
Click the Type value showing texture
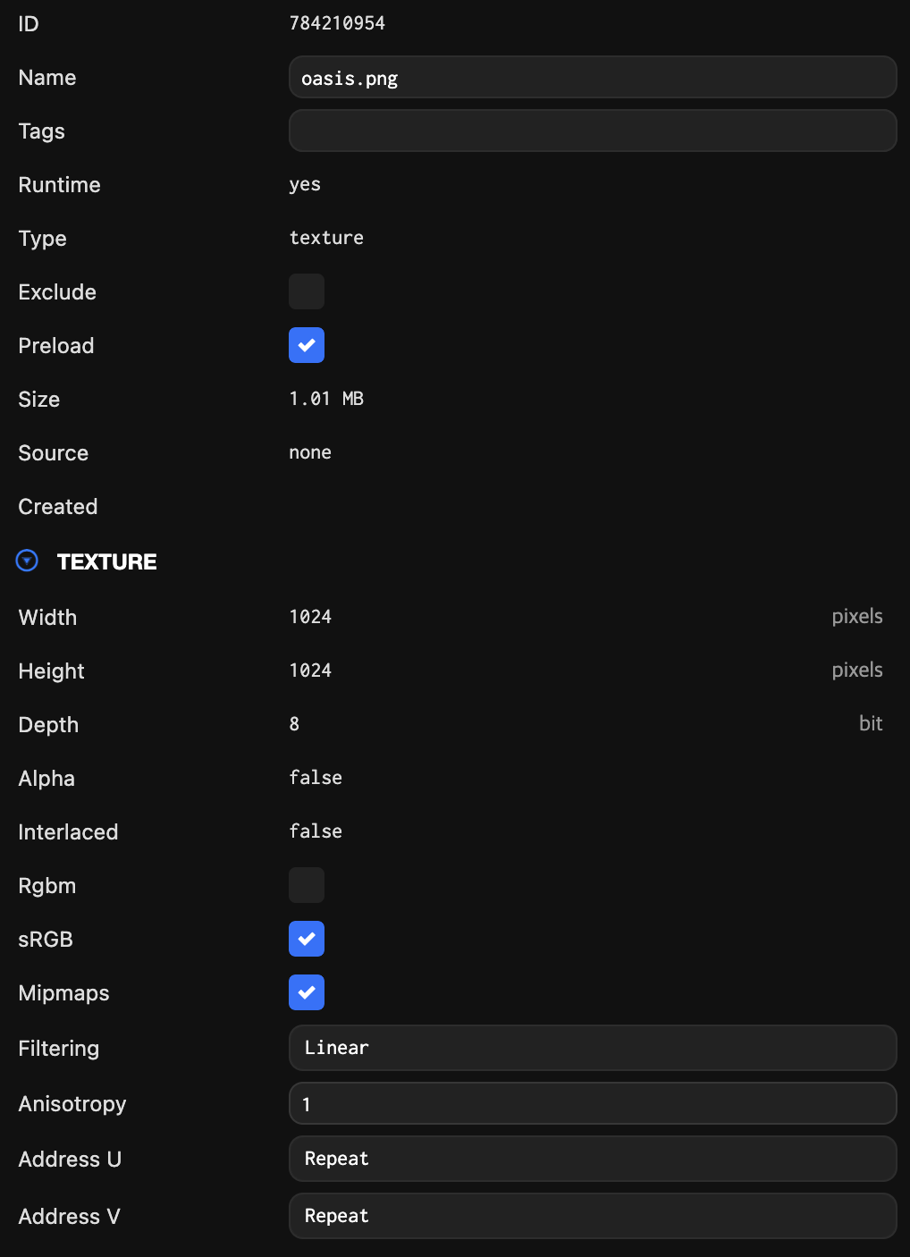[x=325, y=238]
